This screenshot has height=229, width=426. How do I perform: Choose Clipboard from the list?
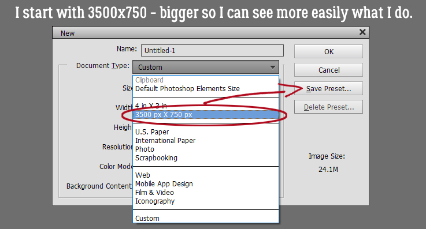click(x=206, y=80)
